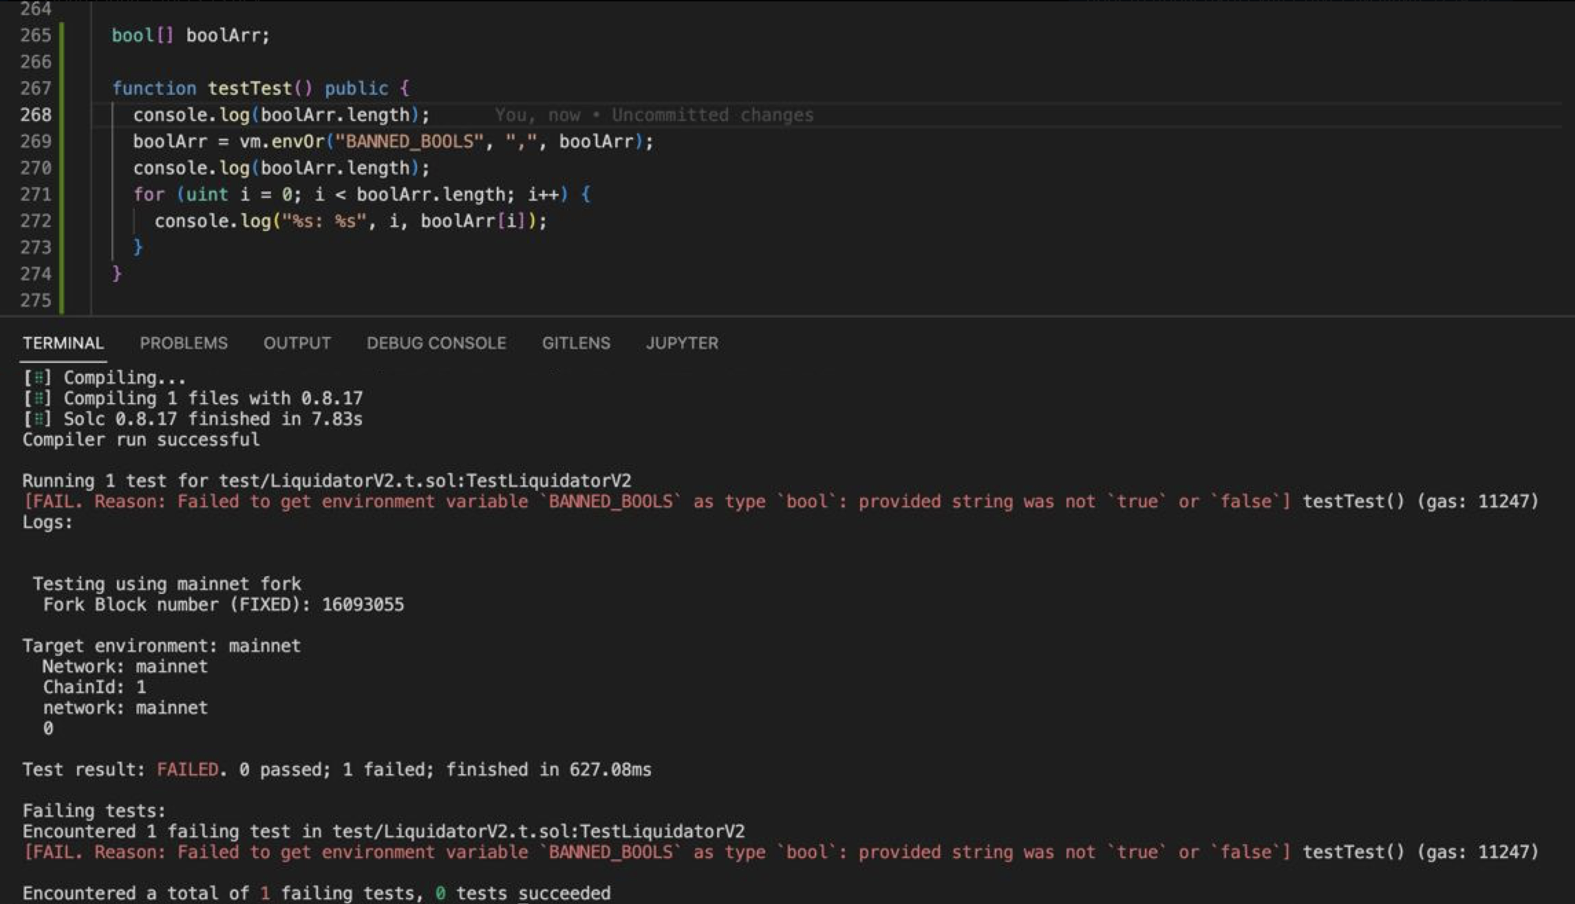Click green icon next to "Compiling 1 files with 0.8.17"
The height and width of the screenshot is (904, 1575).
40,398
